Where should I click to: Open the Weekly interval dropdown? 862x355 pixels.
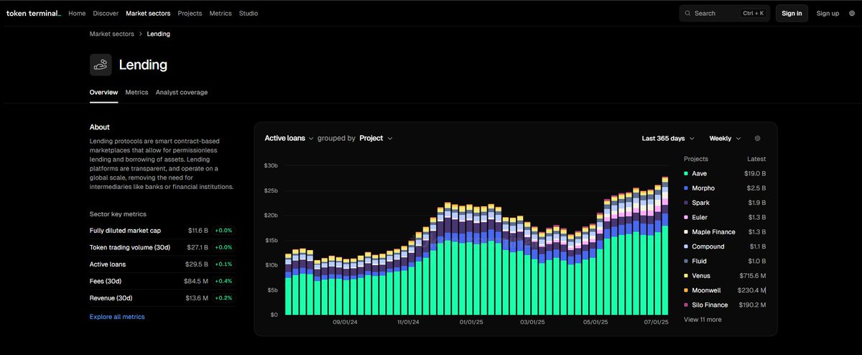(x=724, y=138)
